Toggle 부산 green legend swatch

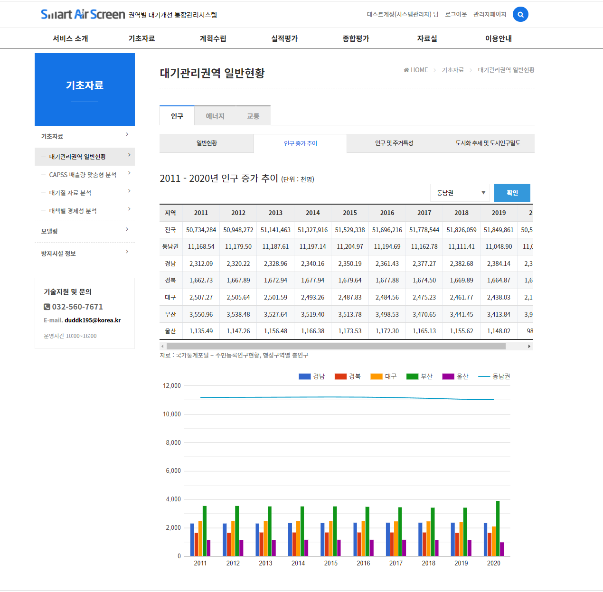(412, 376)
